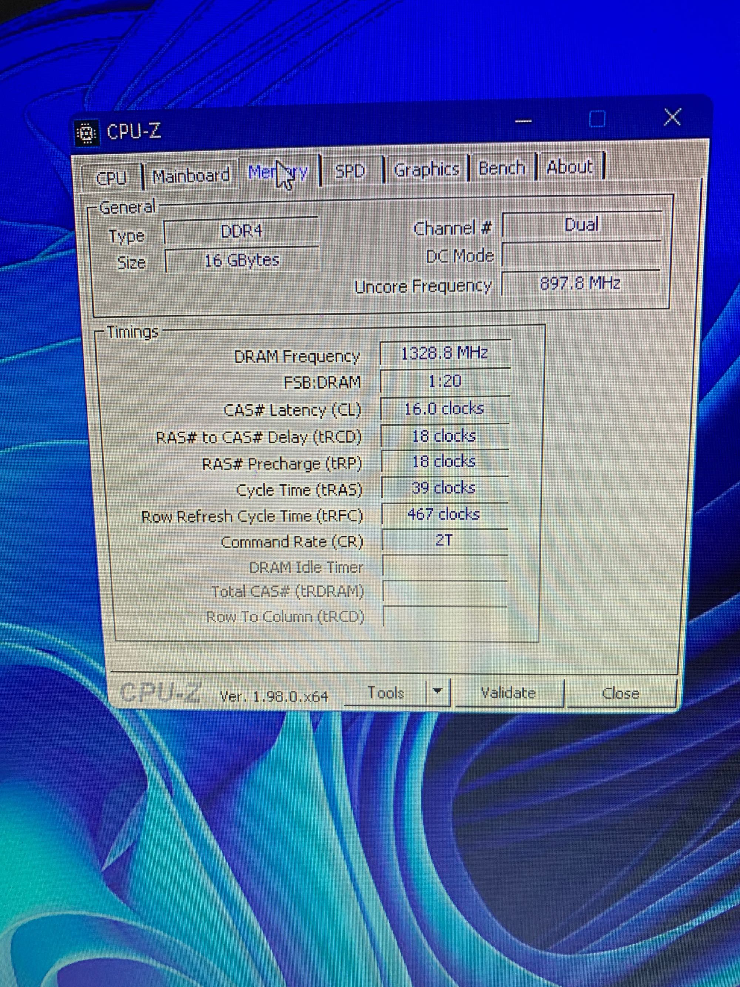
Task: Click the CAS# Latency value 16.0 clocks
Action: (x=445, y=409)
